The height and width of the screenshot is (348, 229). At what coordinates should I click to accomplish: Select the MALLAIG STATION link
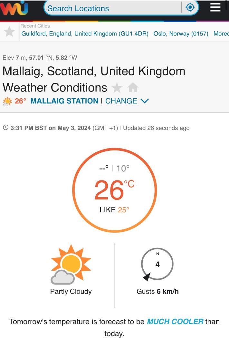click(x=64, y=101)
